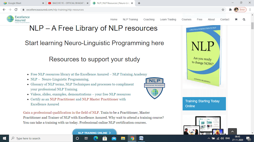254x142 pixels.
Task: Open the Coaching menu
Action: point(149,19)
